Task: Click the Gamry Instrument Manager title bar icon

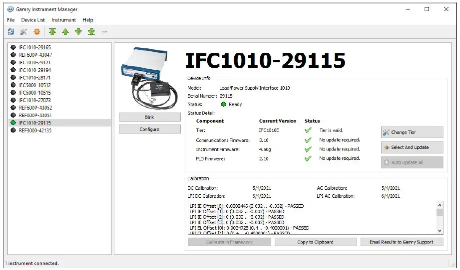Action: click(x=10, y=9)
